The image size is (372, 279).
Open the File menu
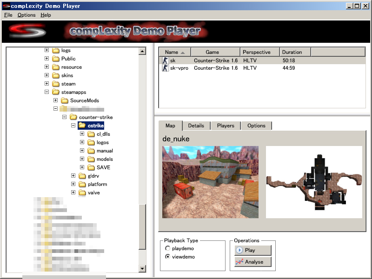click(8, 15)
